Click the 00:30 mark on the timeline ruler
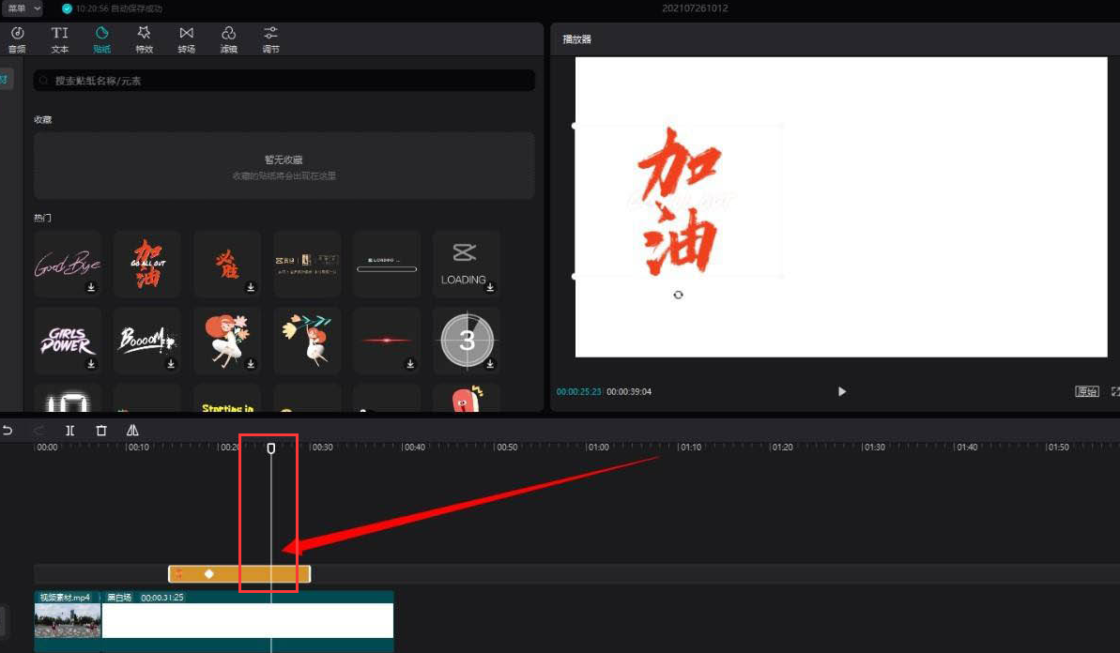Screen dimensions: 1120x653 tap(322, 448)
